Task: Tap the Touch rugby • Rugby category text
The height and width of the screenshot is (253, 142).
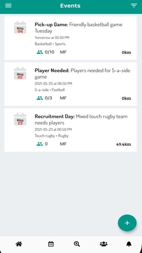Action: pos(52,136)
